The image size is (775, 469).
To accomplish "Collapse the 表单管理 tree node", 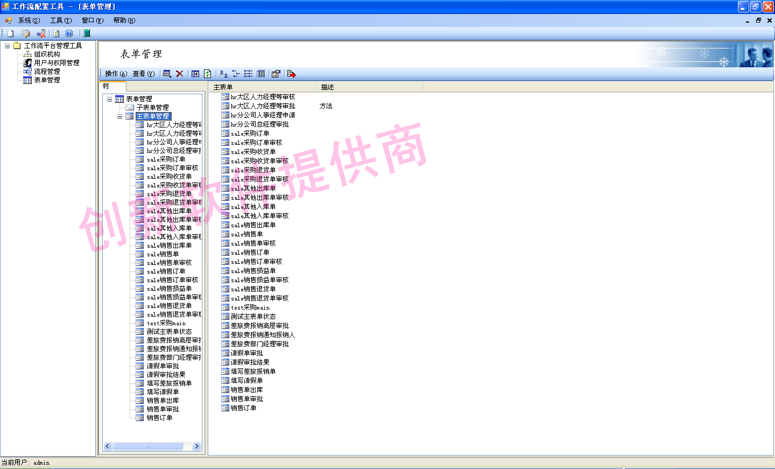I will pos(110,99).
